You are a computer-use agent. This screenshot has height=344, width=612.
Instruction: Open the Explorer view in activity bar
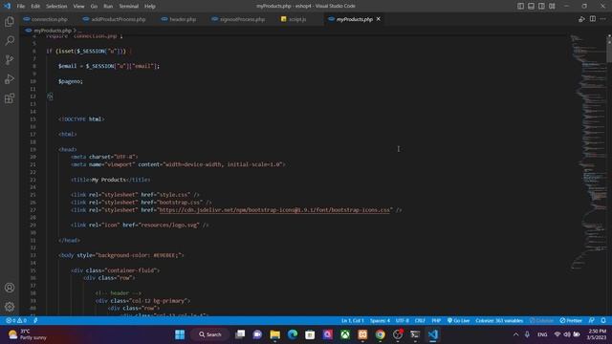point(10,21)
